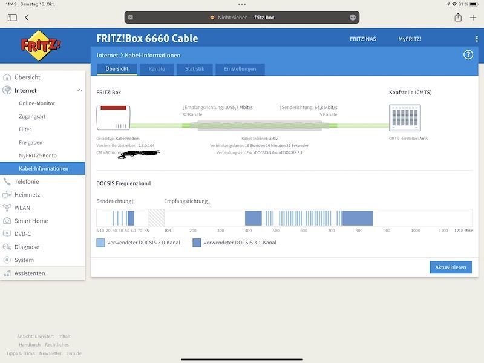Screen dimensions: 484x363
Task: Collapse the Internet menu chevron
Action: (x=79, y=90)
